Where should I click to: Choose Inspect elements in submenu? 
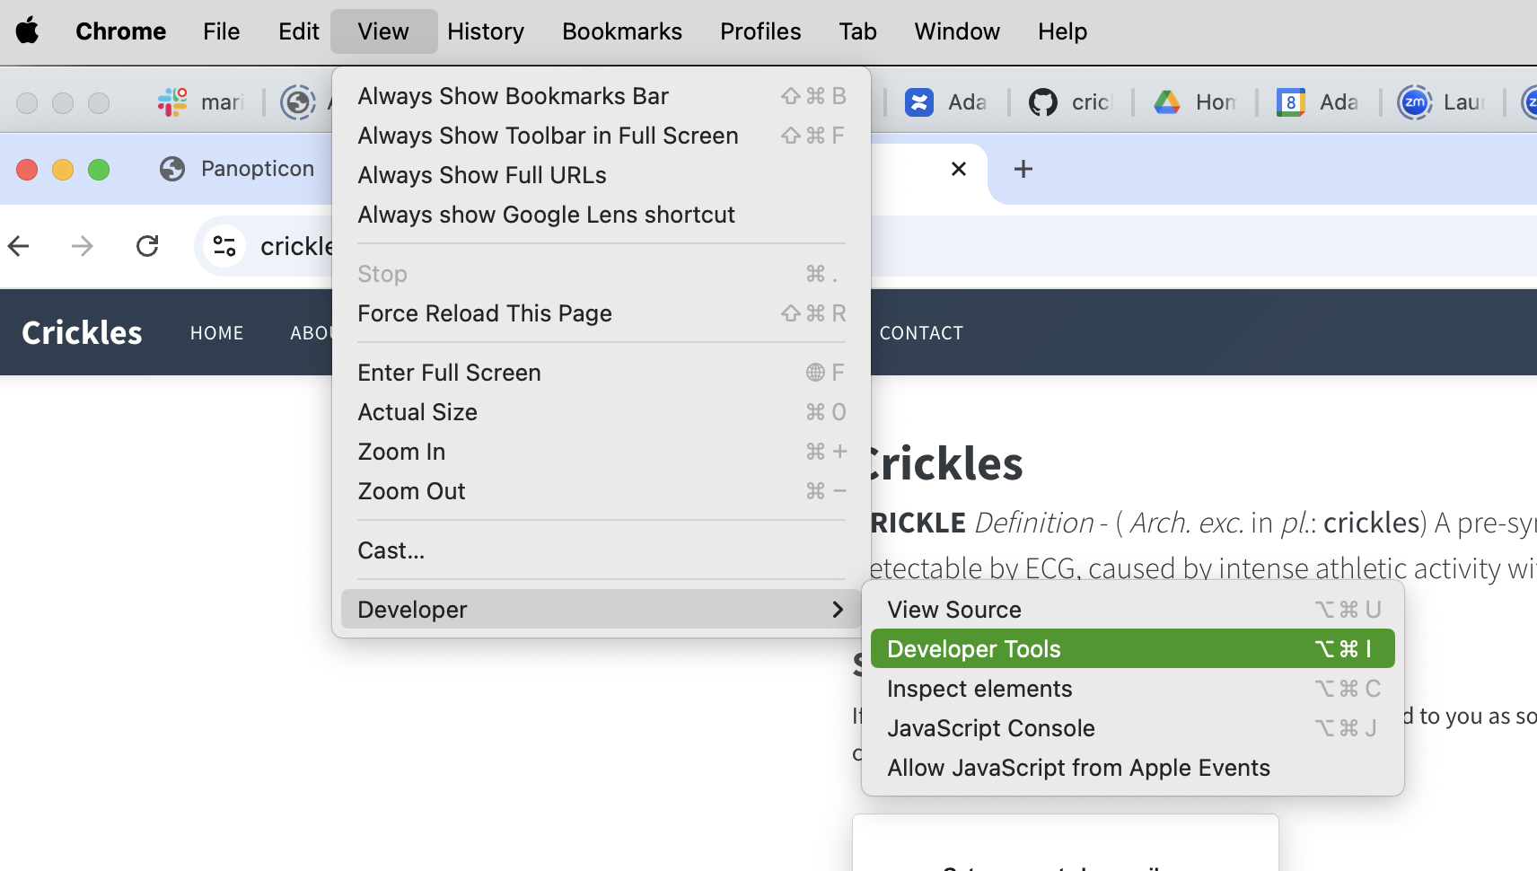[1132, 689]
